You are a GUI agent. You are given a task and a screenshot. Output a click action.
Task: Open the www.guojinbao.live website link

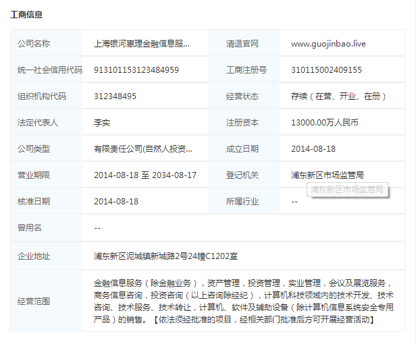click(328, 43)
